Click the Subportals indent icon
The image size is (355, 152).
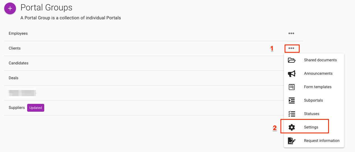(x=292, y=100)
